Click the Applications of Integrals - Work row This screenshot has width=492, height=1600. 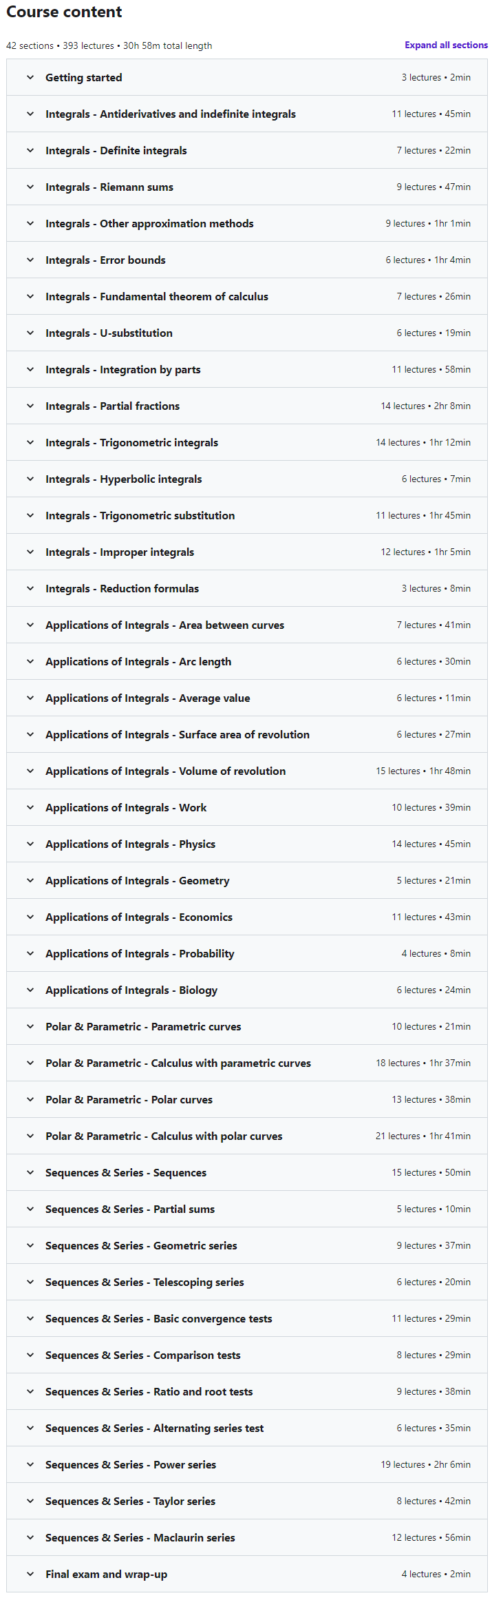pos(247,808)
